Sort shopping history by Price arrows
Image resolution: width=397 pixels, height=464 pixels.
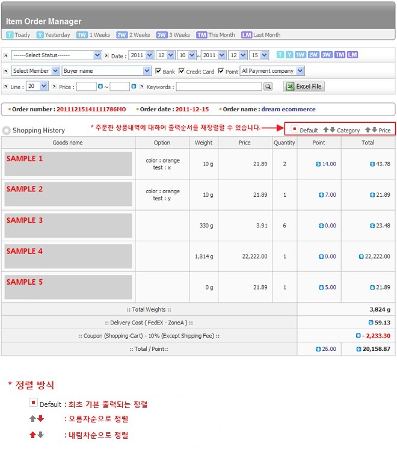click(371, 130)
